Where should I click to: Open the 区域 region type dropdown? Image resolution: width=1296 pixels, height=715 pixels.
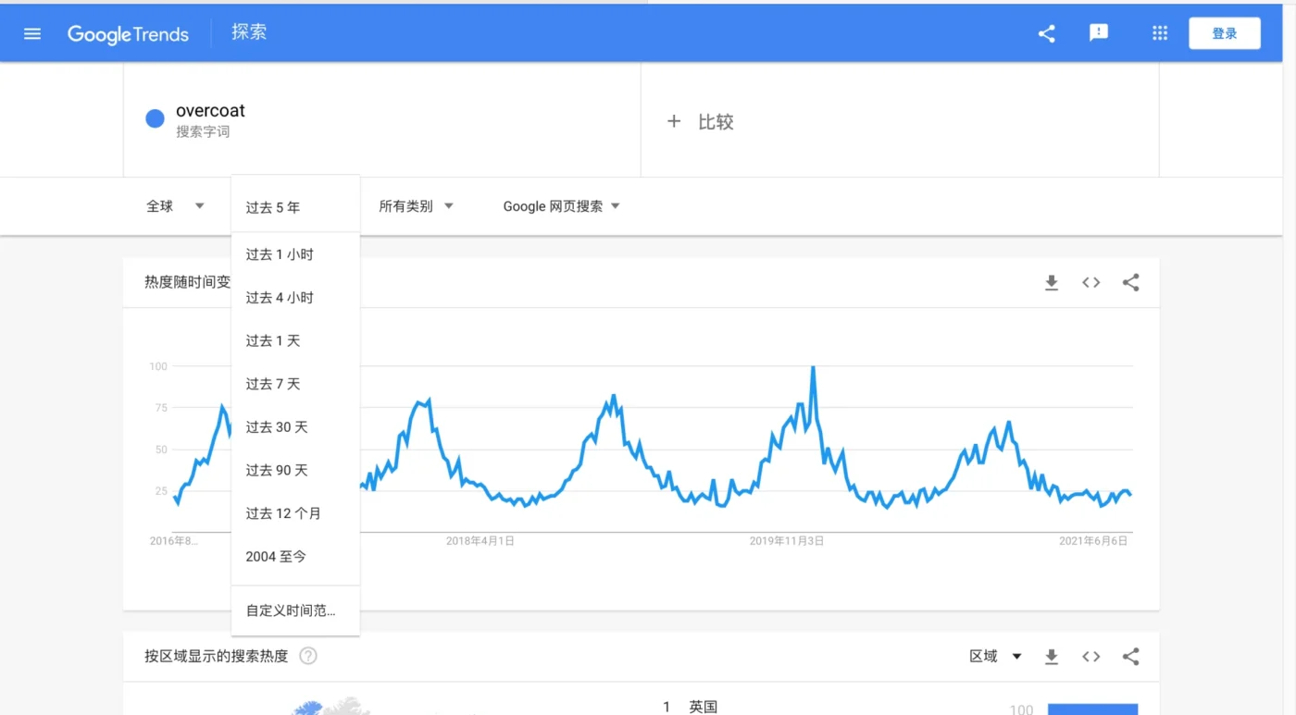coord(995,657)
